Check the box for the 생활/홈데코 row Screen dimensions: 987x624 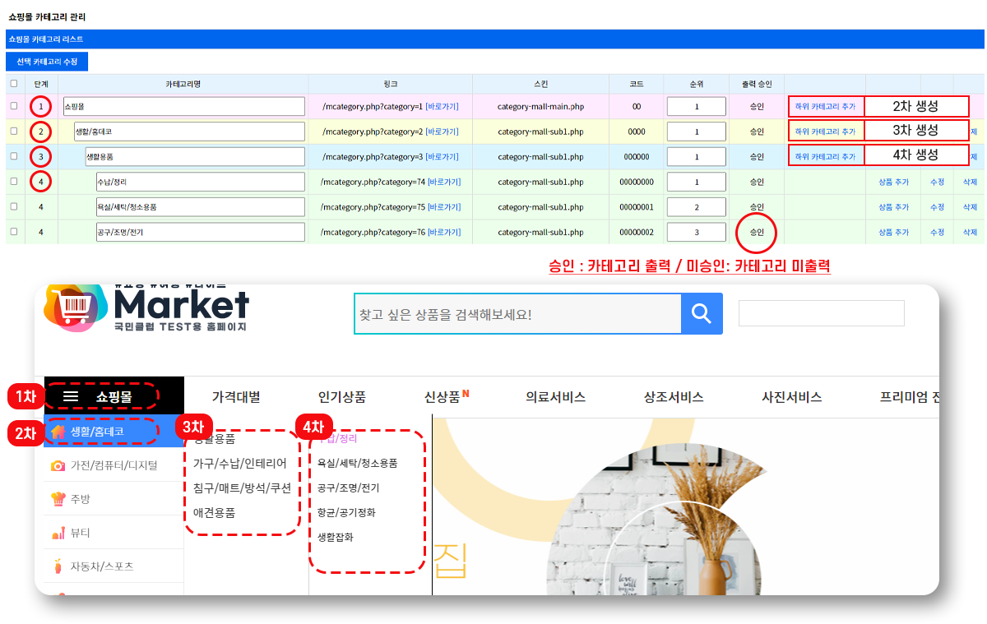point(13,131)
